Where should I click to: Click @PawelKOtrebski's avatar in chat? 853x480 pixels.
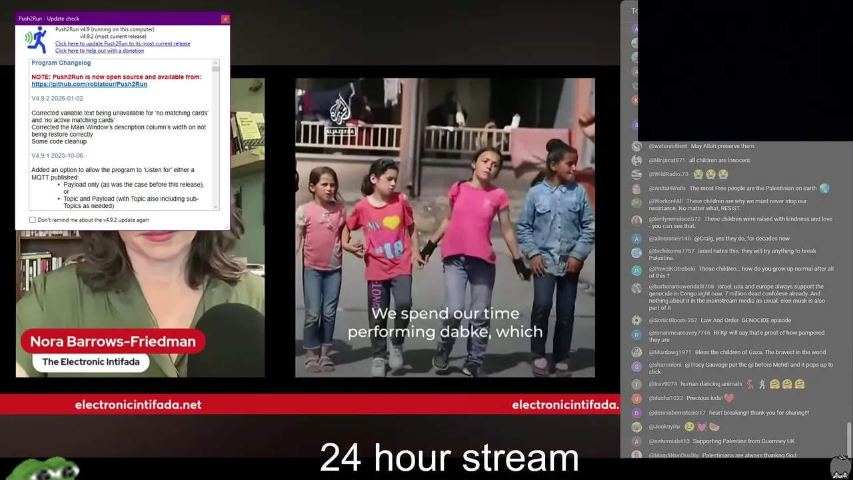tap(636, 270)
